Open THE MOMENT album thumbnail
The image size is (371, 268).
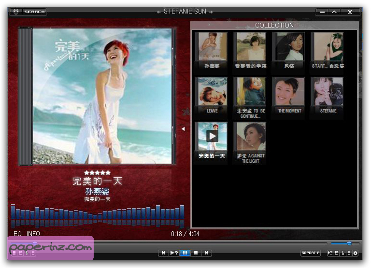point(289,95)
